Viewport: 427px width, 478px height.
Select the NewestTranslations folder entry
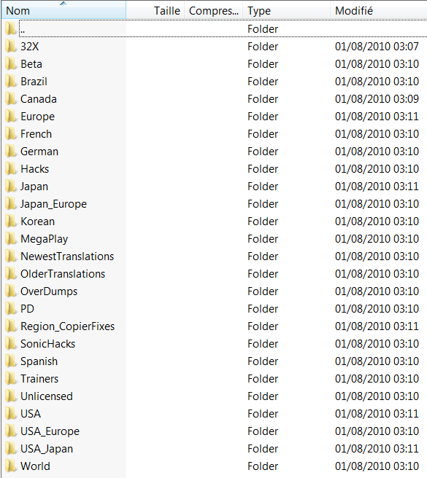tap(214, 256)
